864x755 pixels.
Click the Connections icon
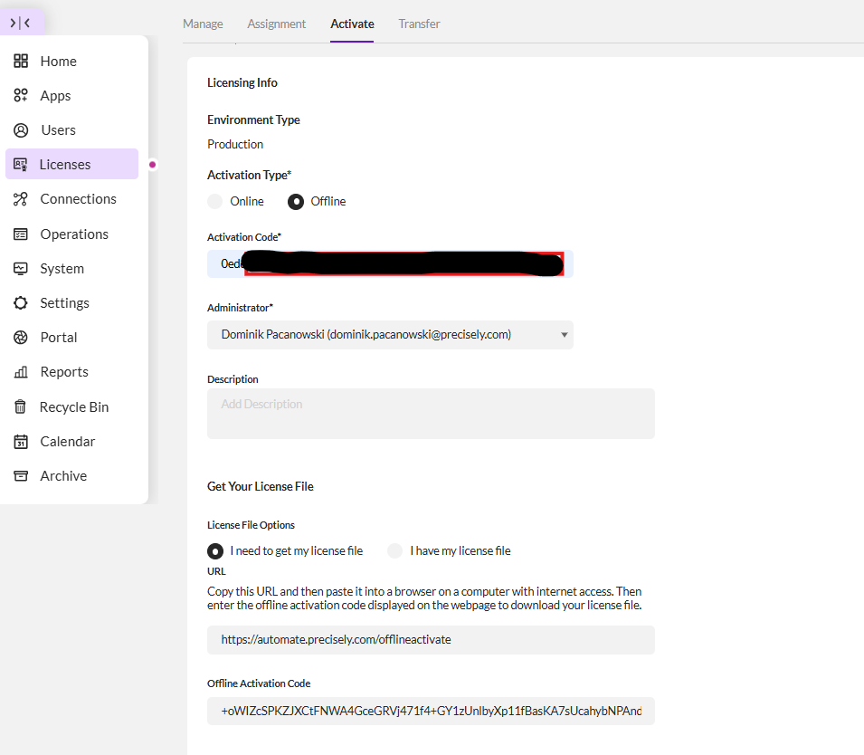(21, 199)
